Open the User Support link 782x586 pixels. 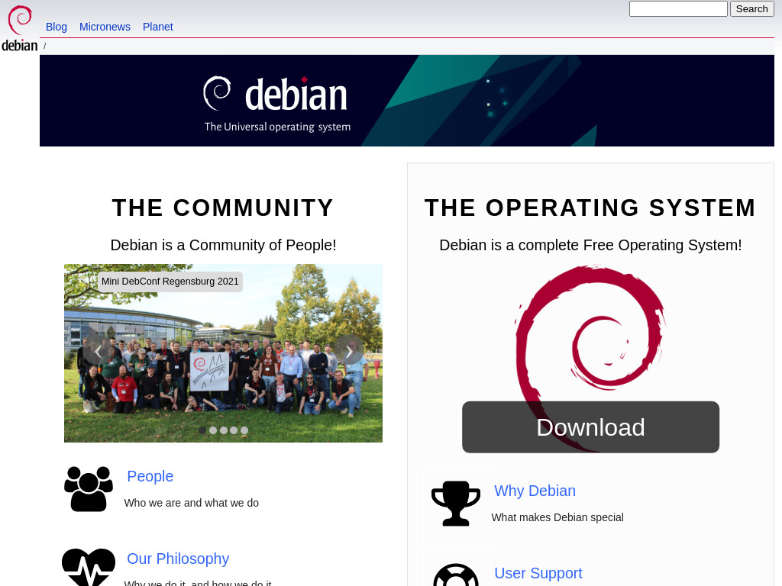(x=538, y=573)
